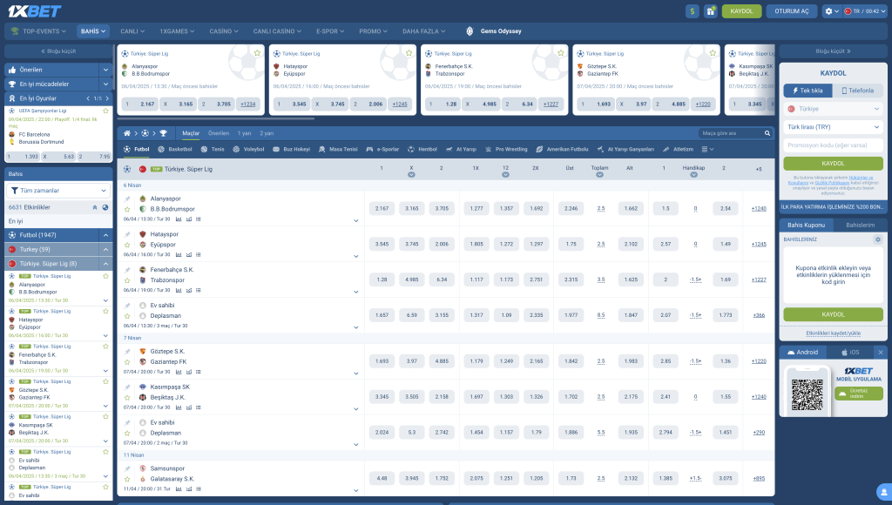Collapse the Futbol (1947) category
Viewport: 892px width, 505px height.
pos(105,235)
